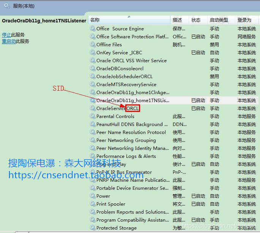This screenshot has width=260, height=233.
Task: Click the gear icon for Peer Name Resolution Protocol
Action: coord(92,132)
